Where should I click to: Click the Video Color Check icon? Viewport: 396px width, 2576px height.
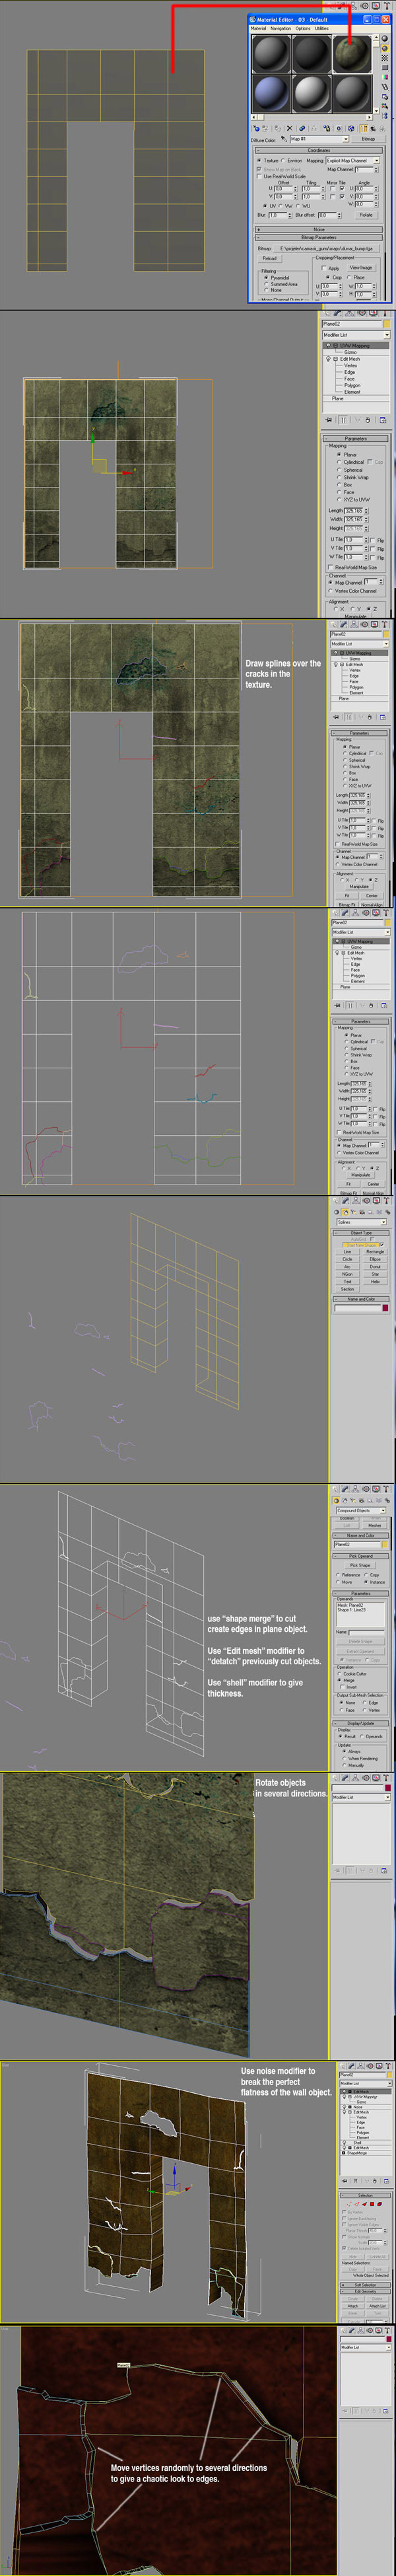coord(385,77)
